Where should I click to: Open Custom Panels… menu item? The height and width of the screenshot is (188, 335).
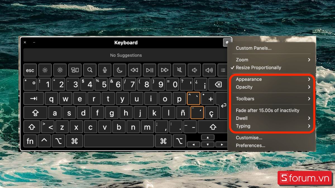[253, 48]
